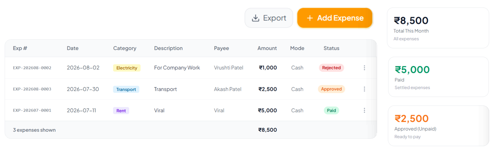Sort by the Date column header
This screenshot has width=498, height=154.
tap(73, 48)
